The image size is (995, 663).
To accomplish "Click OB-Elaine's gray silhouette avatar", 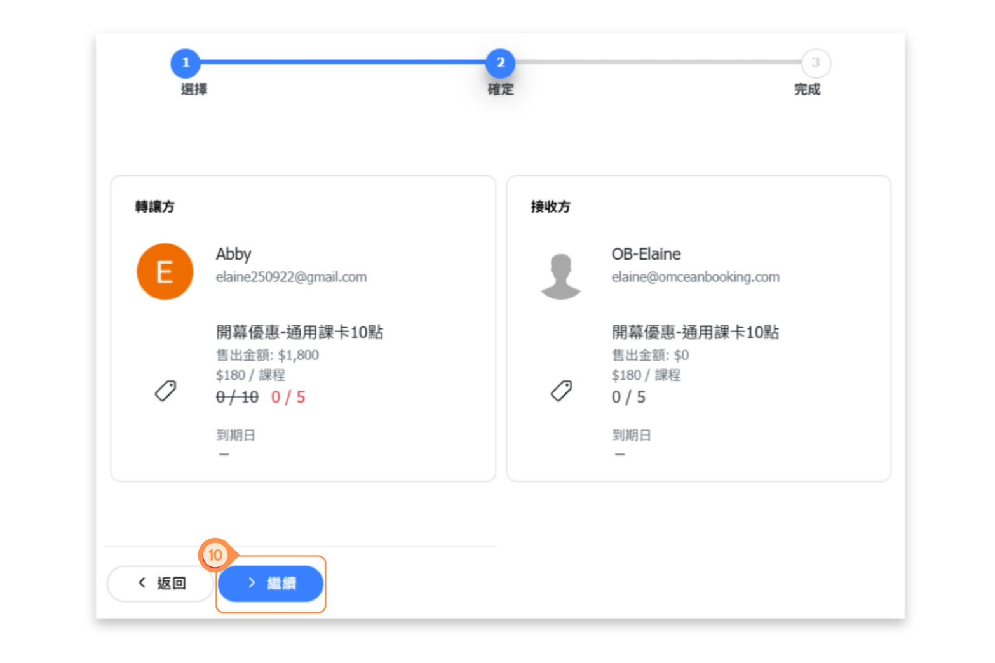I will coord(560,276).
